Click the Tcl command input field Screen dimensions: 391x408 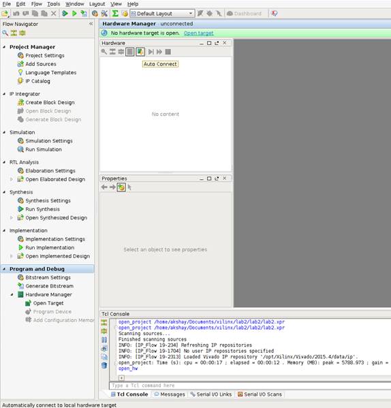click(250, 386)
